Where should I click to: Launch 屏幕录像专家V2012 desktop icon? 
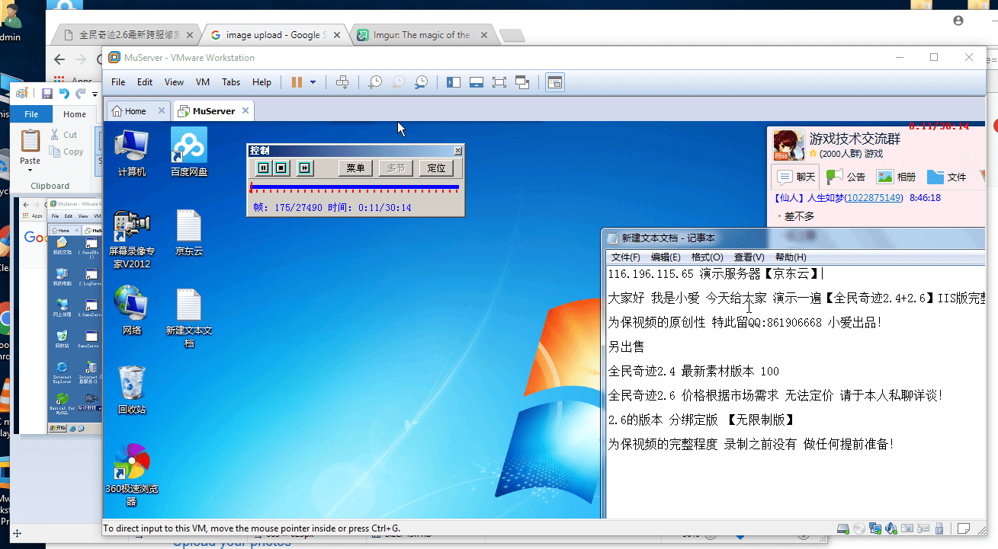tap(131, 240)
